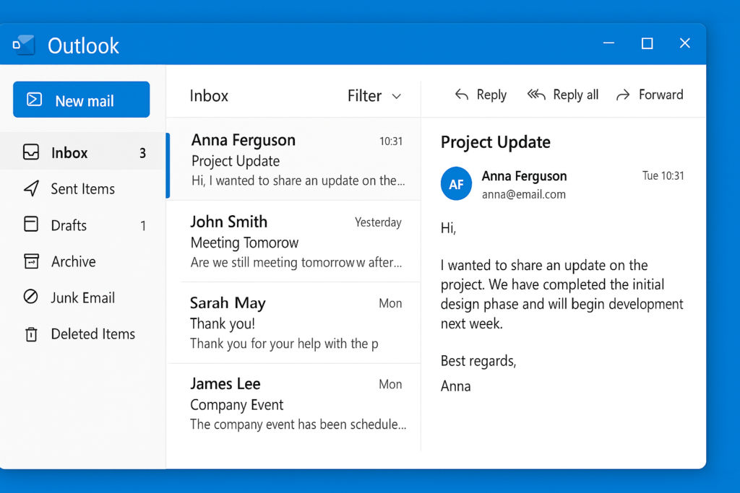
Task: Open the Sent Items folder label
Action: pos(82,188)
